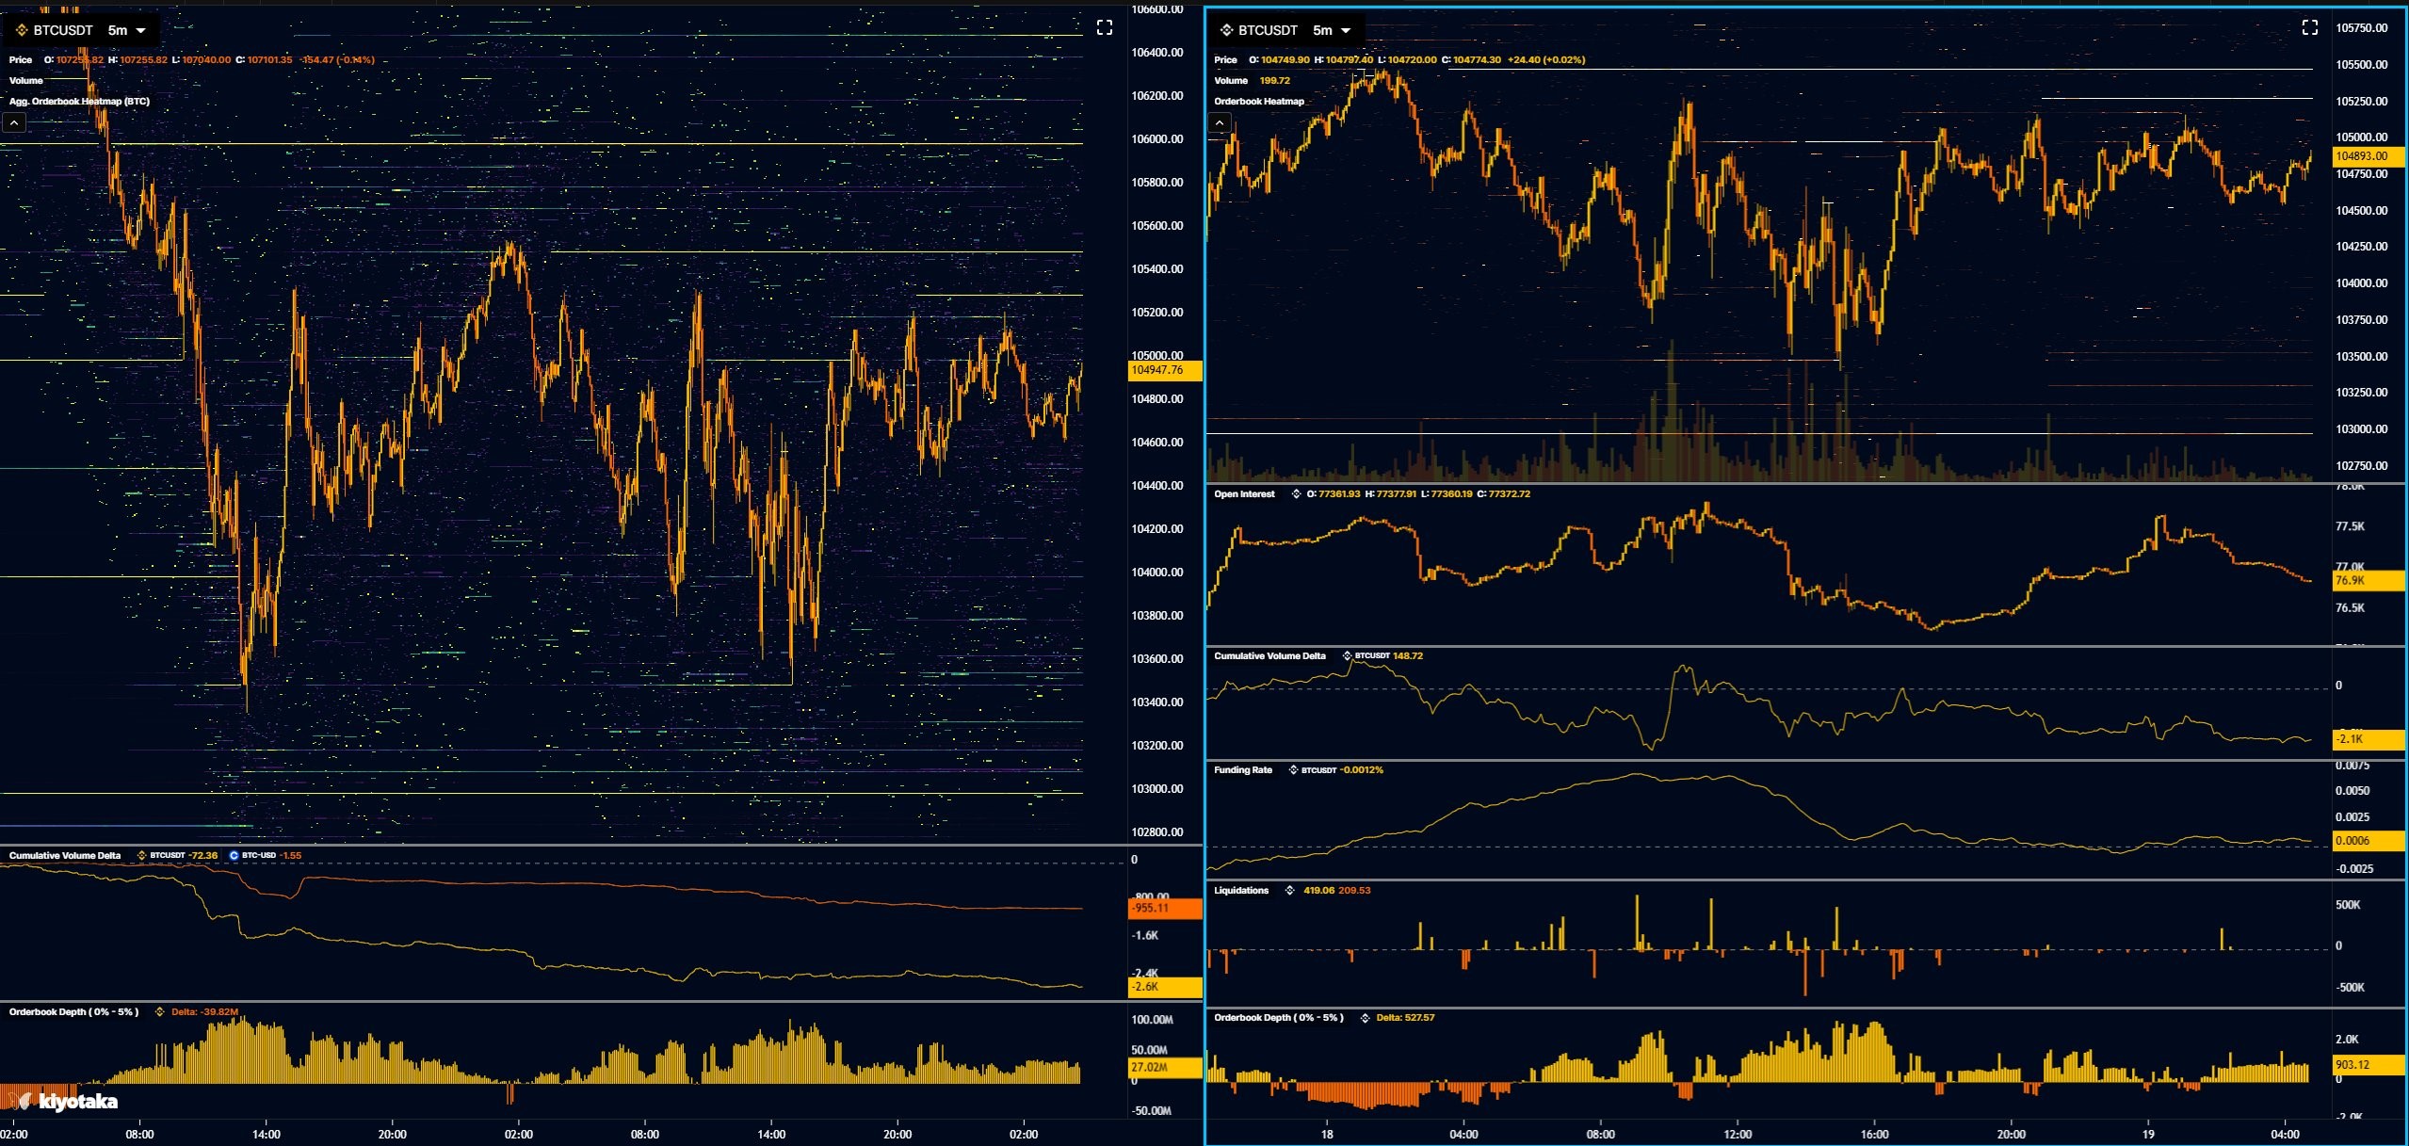Click the -2.6K yellow CVD value tag

1164,987
